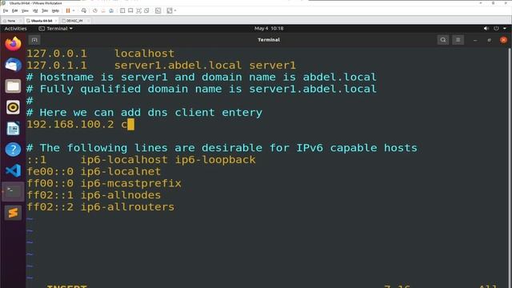The image size is (512, 288).
Task: Click the ff00::0 ip6-mcastprefix line
Action: point(103,183)
